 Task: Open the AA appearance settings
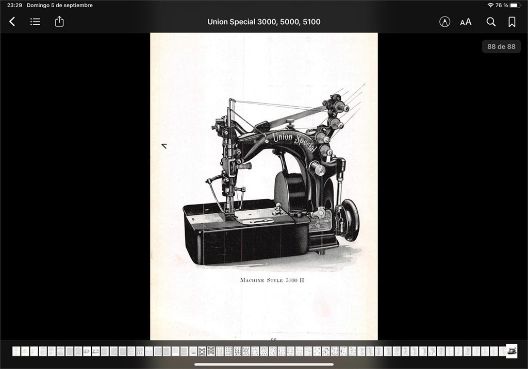(x=466, y=22)
